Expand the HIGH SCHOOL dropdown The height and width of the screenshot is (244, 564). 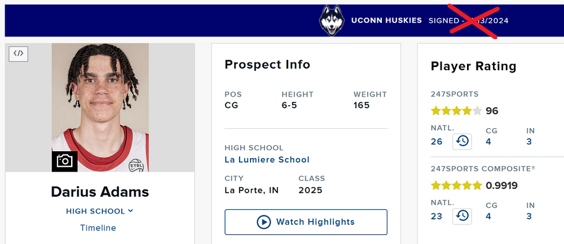(x=99, y=211)
